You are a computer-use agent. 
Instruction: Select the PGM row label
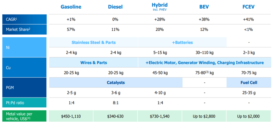click(10, 87)
